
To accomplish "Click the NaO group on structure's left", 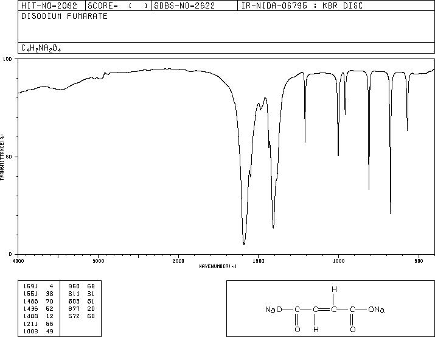I will coord(274,310).
